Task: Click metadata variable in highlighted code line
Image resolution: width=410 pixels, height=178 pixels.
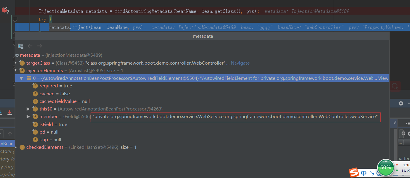Action: [59, 27]
